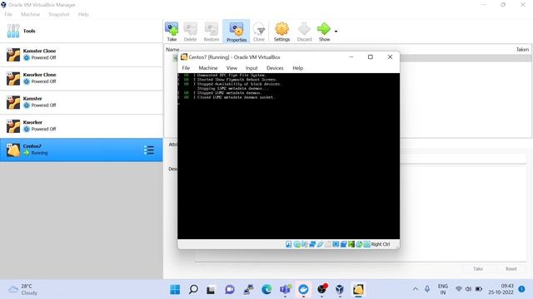Click the microphone tray icon

(x=427, y=289)
